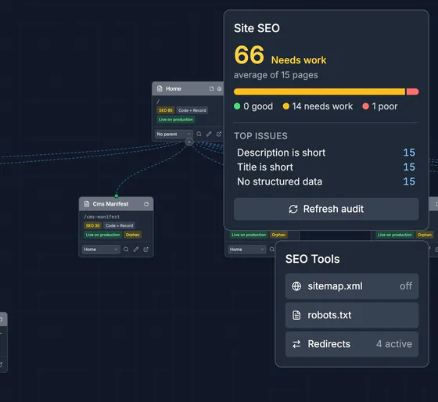This screenshot has height=402, width=438.
Task: Click the open external icon on Cms Manifest card
Action: tap(146, 249)
